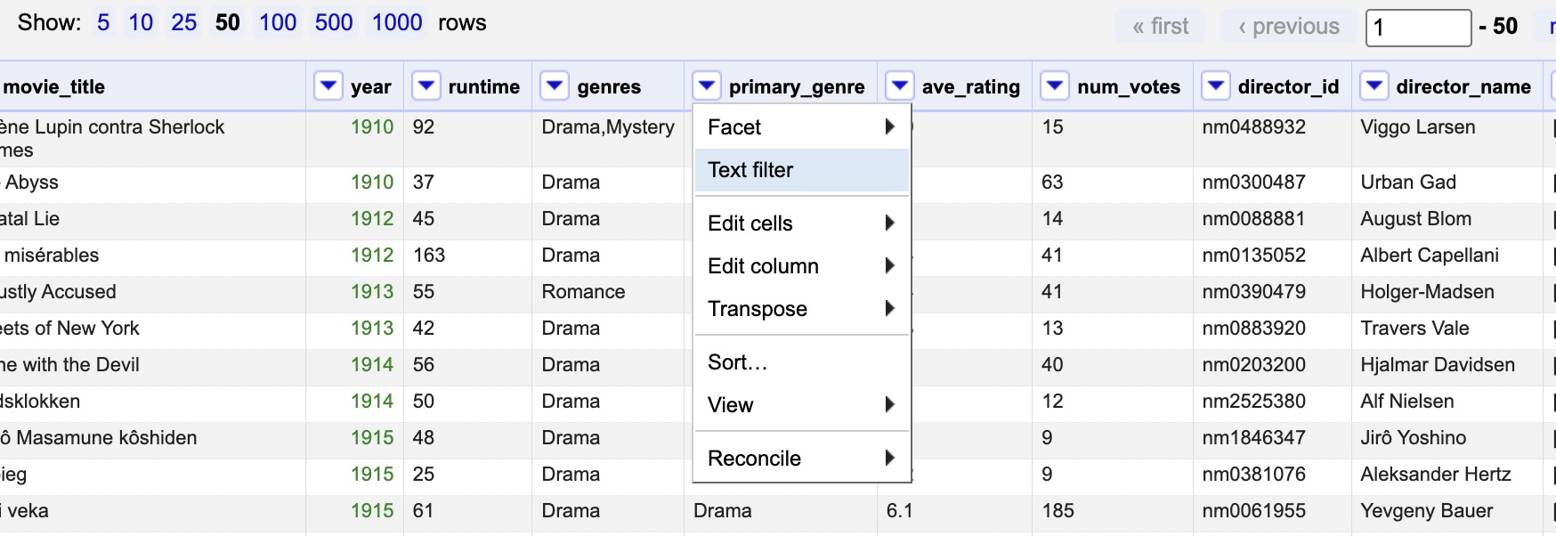Click the Drama,Mystery genres cell
Screen dimensions: 1556x536
[608, 127]
